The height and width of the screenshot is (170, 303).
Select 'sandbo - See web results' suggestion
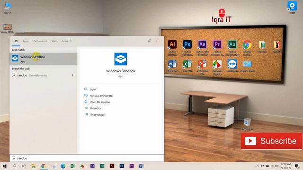click(43, 76)
